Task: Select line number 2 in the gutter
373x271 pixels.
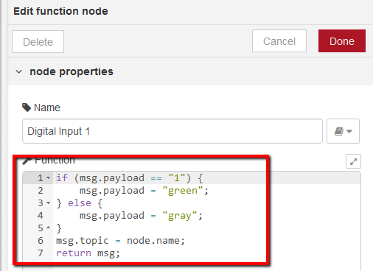Action: coord(41,191)
